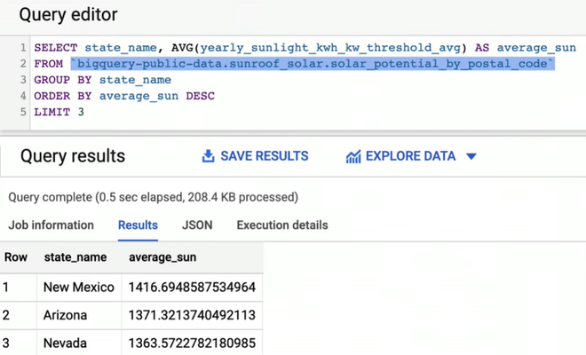
Task: Select the Nevada result cell
Action: (x=66, y=343)
